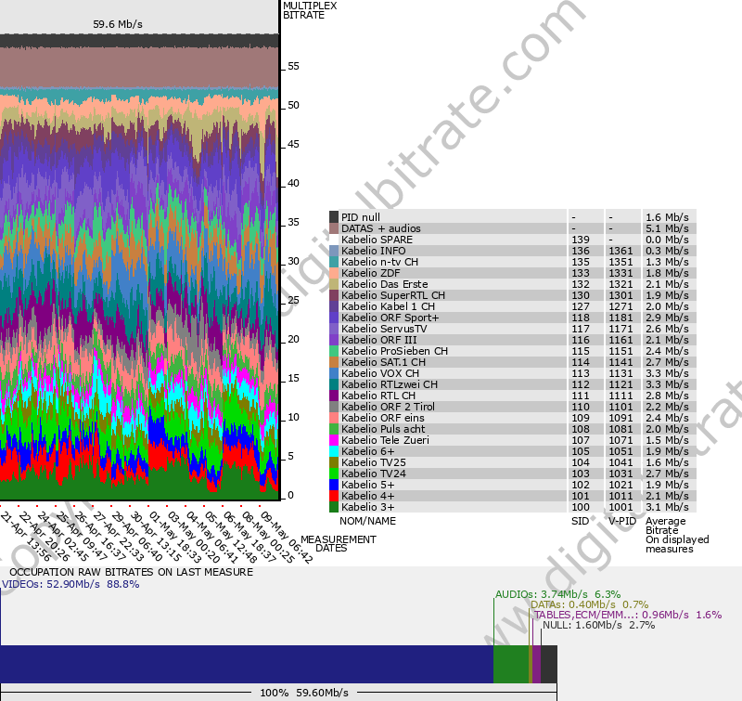Click the 'Kabelio SuperRTL CH' channel name
Screen dimensions: 742x701
pos(392,295)
